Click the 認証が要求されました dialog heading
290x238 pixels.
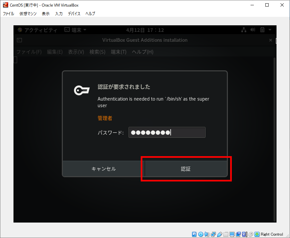coord(124,87)
